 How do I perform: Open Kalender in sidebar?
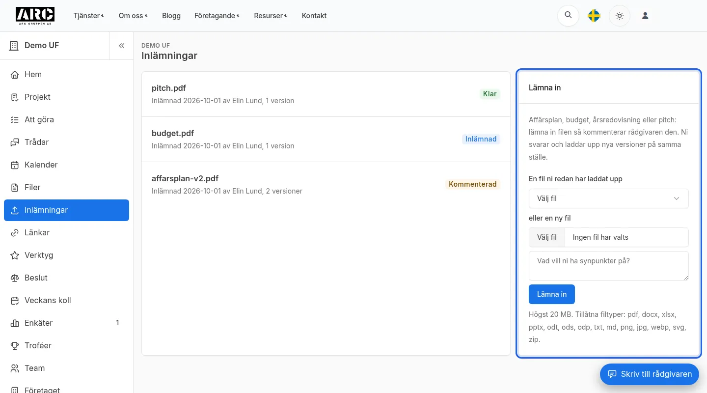click(66, 165)
